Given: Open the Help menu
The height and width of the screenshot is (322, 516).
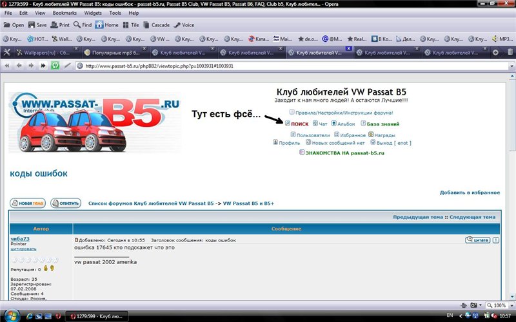Looking at the screenshot, I should coord(134,13).
